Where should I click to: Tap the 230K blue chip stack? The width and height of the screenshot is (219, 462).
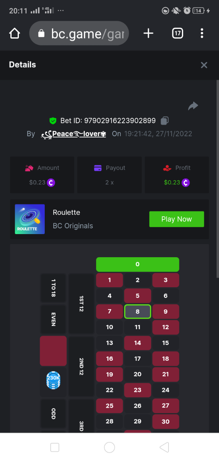tap(53, 379)
